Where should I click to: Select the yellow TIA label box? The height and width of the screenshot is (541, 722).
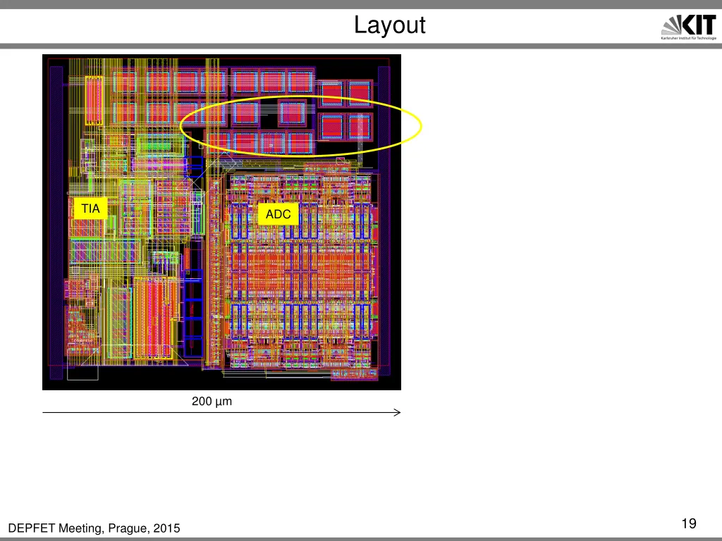[90, 209]
